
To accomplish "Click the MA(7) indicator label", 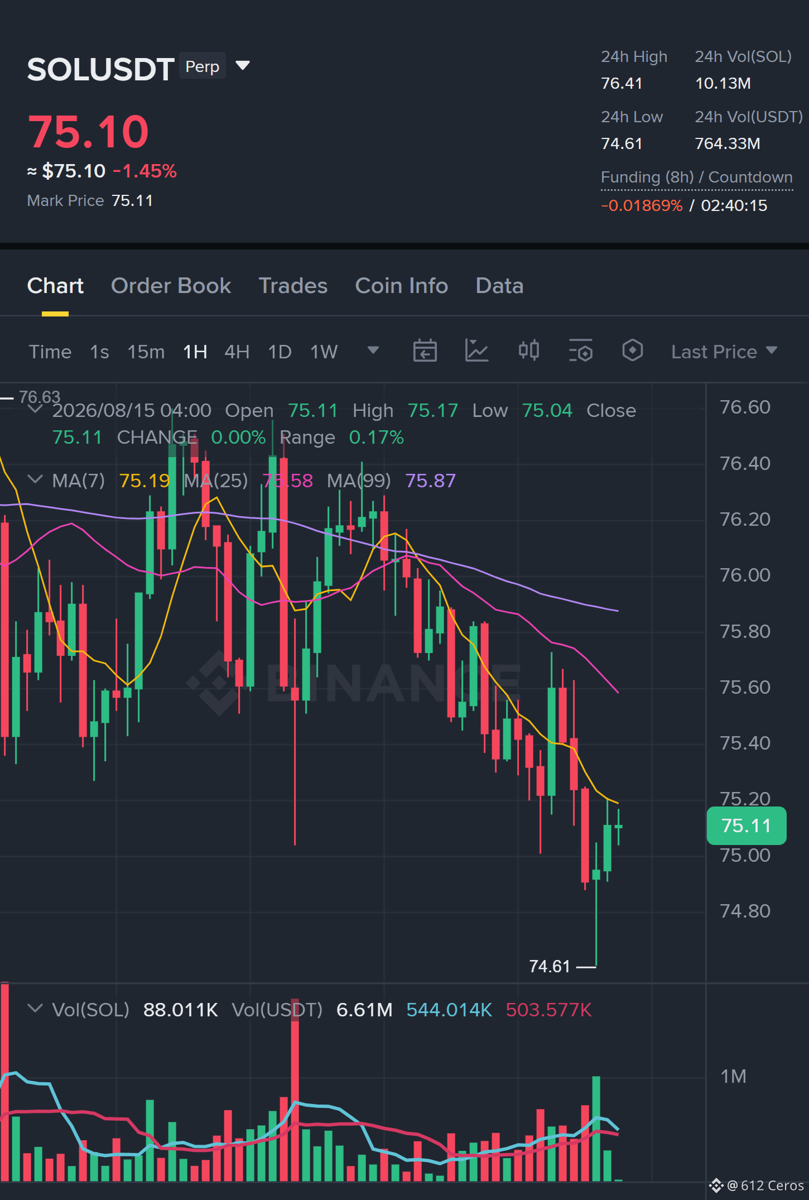I will point(79,481).
